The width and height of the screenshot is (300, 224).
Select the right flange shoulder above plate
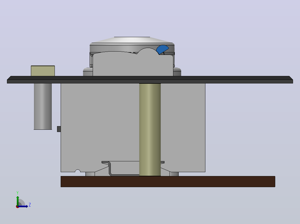177,72
